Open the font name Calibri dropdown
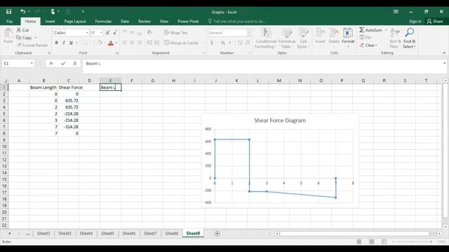Screen dimensions: 449x252 point(87,33)
